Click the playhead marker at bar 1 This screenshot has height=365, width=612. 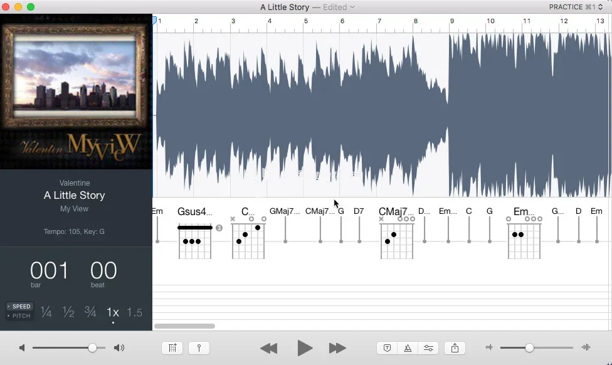coord(154,20)
